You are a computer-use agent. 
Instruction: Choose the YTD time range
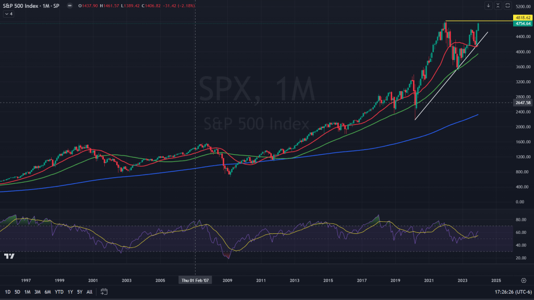click(x=59, y=292)
